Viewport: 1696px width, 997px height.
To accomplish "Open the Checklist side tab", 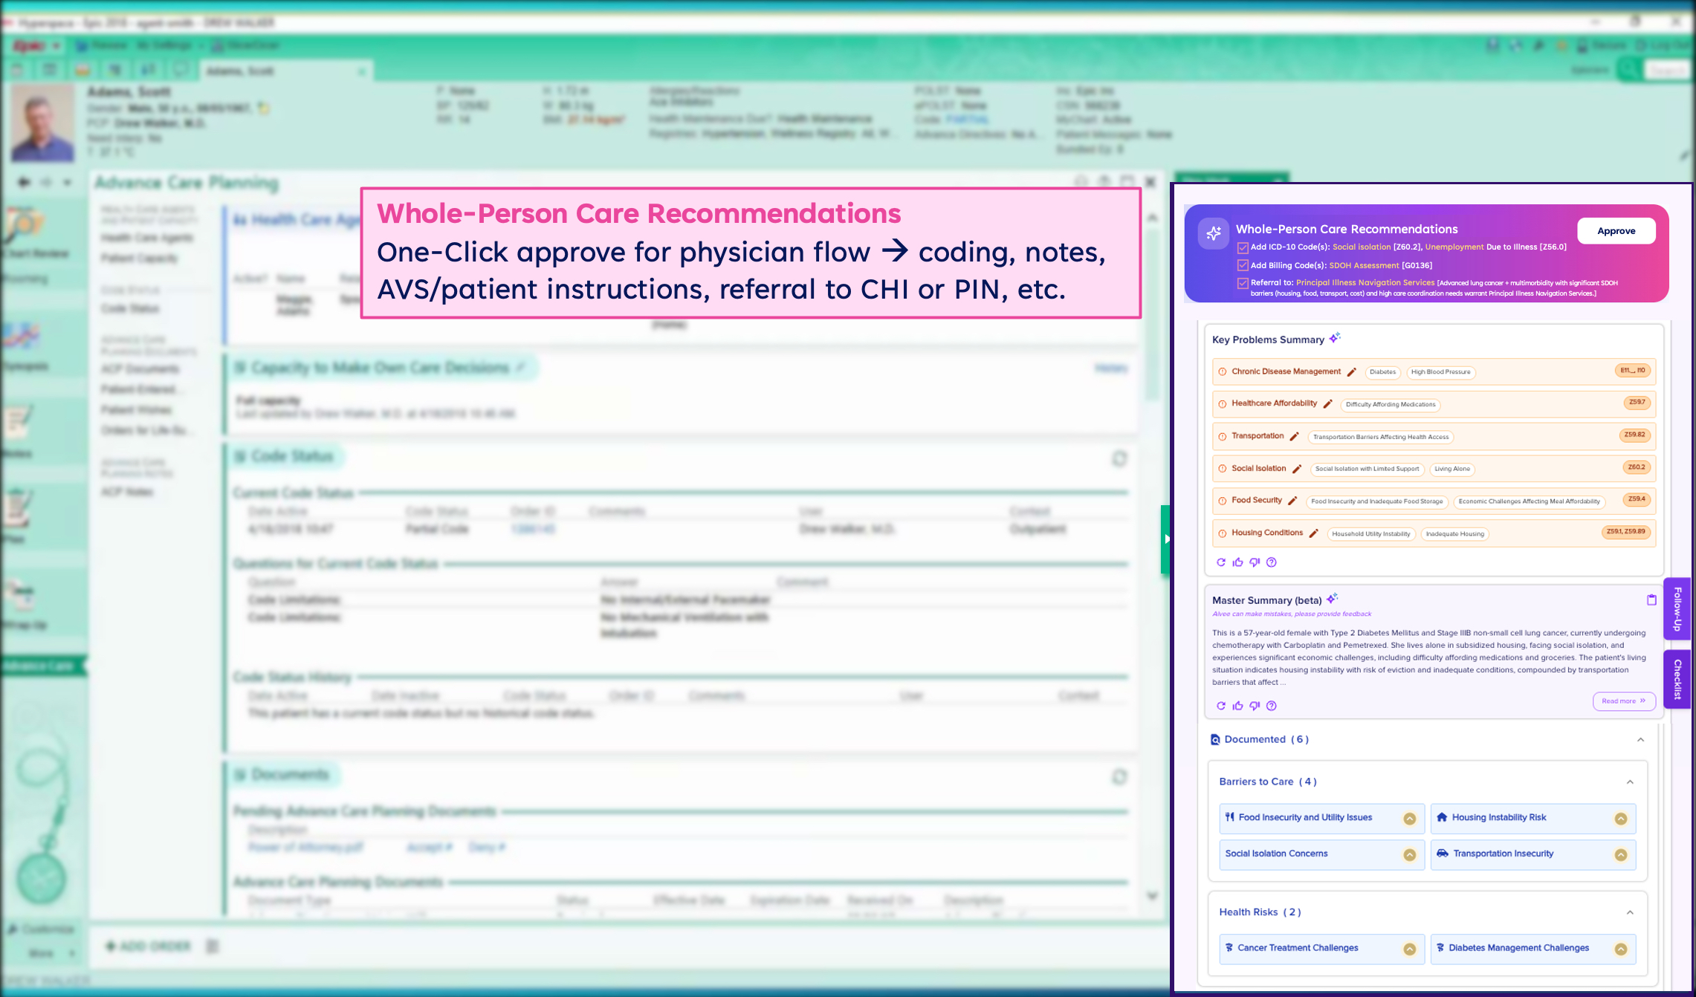I will tap(1677, 679).
